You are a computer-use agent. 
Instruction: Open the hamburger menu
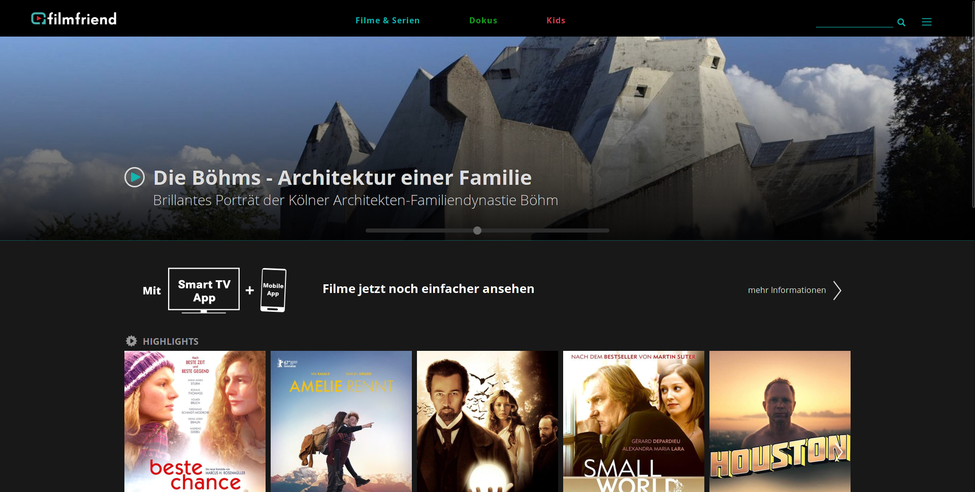[927, 22]
